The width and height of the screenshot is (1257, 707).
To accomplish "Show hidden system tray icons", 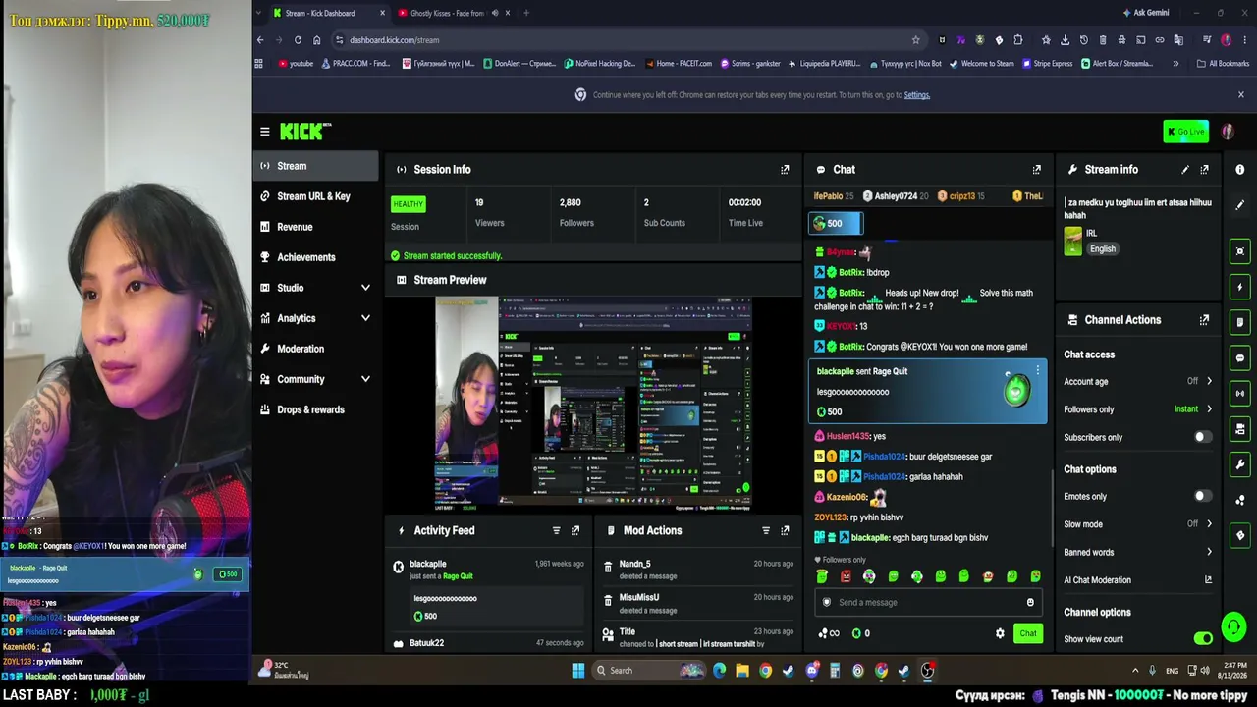I will pyautogui.click(x=1135, y=671).
